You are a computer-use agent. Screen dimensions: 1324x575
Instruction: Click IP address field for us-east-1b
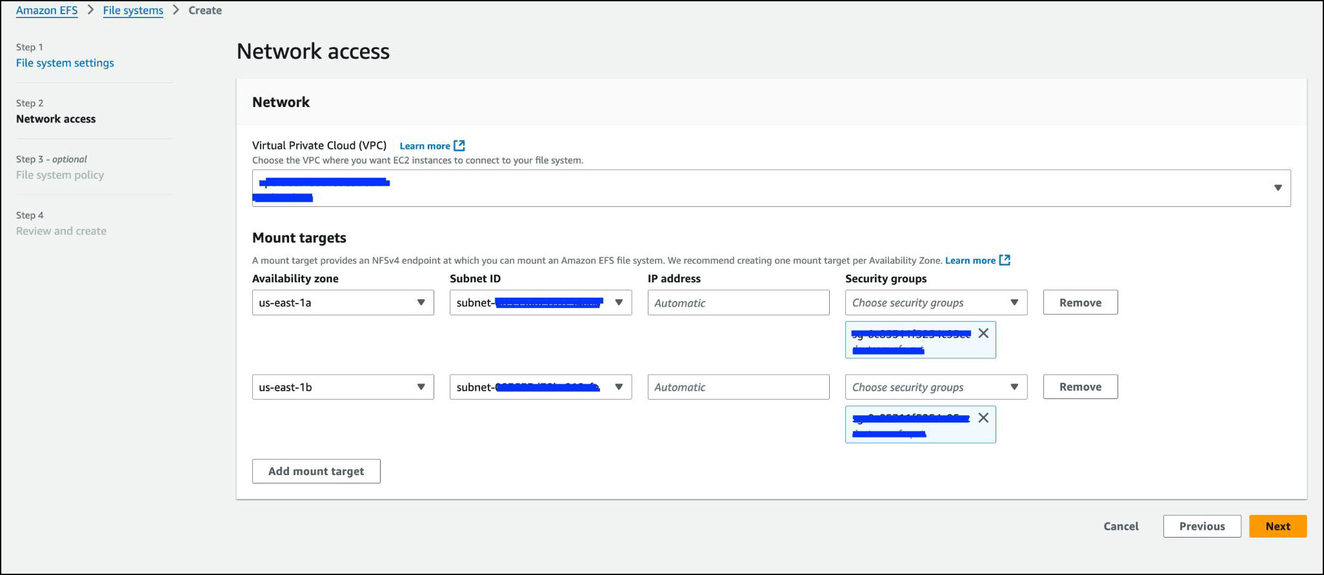[x=738, y=387]
